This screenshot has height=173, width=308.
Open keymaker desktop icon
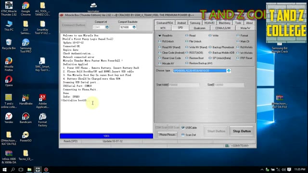93,8
